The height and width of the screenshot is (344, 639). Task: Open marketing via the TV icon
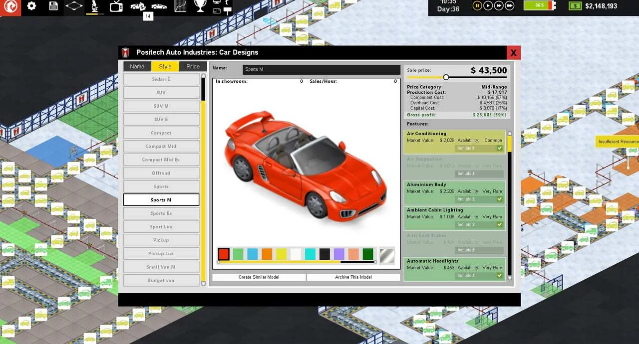pyautogui.click(x=116, y=6)
